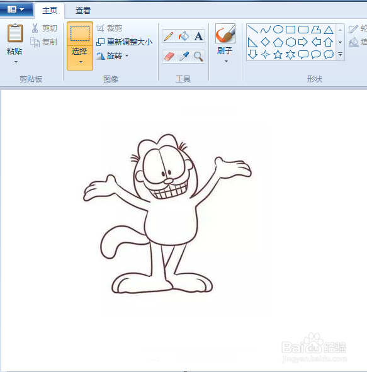Switch to the 查看 tab
The width and height of the screenshot is (367, 372).
click(x=83, y=11)
